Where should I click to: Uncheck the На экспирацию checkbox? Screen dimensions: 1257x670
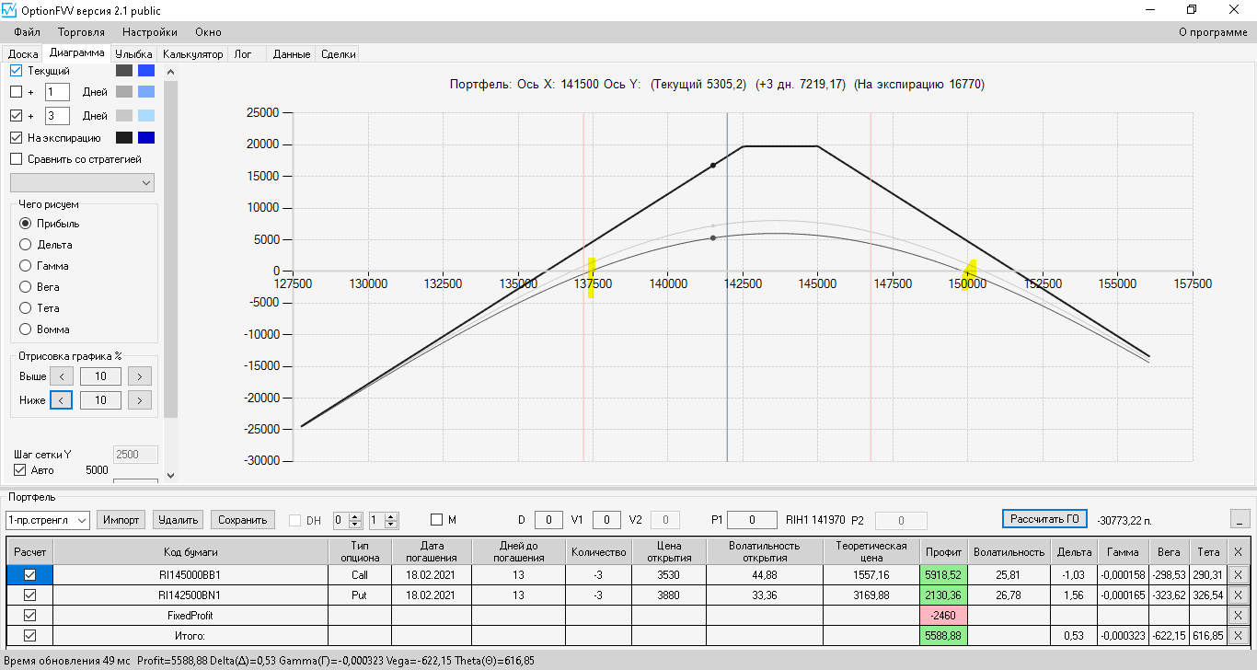[x=16, y=137]
